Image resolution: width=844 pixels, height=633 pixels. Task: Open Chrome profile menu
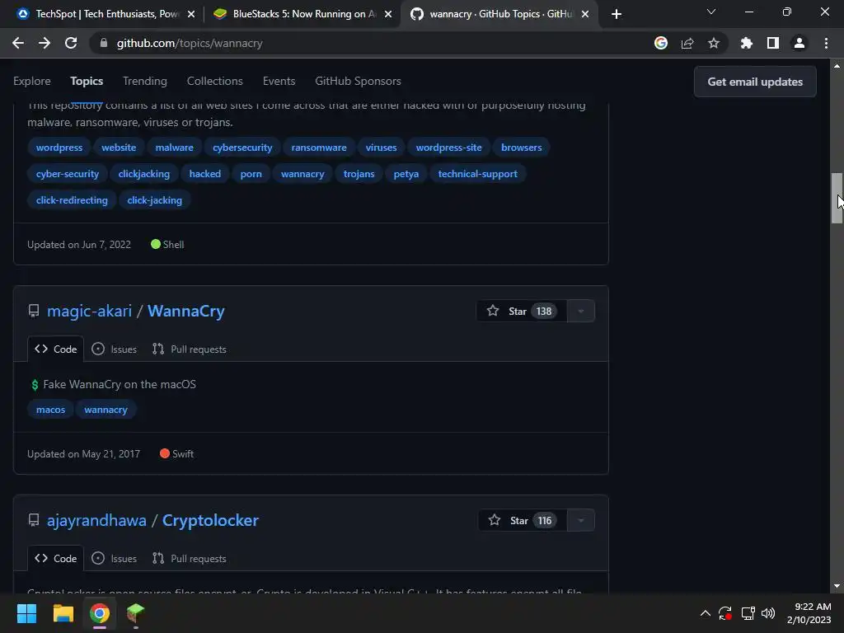(799, 43)
